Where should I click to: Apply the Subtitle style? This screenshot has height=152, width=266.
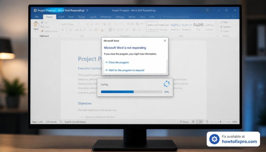(209, 27)
